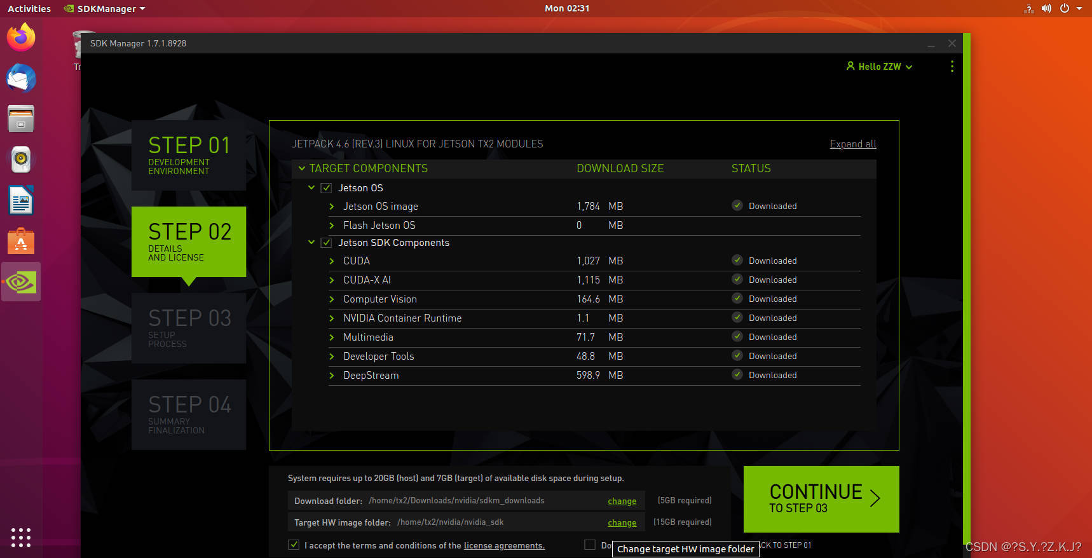
Task: Expand the DeepStream row
Action: [332, 376]
